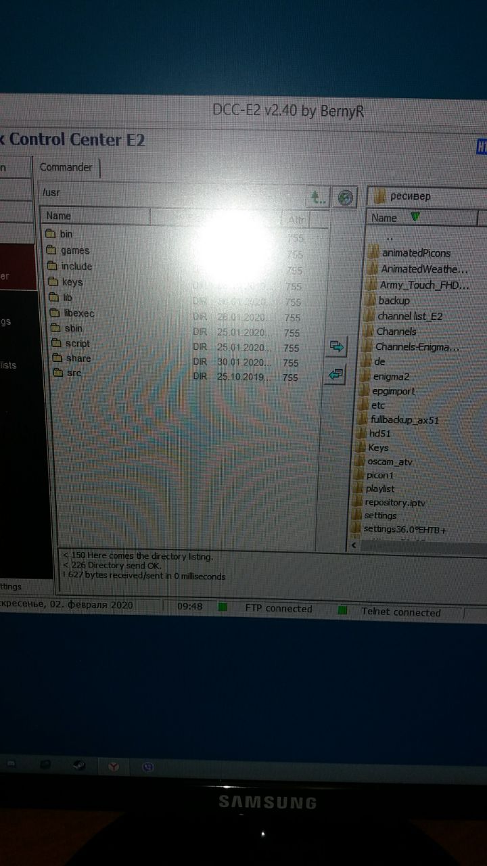Select the hd51 local folder

click(x=373, y=434)
